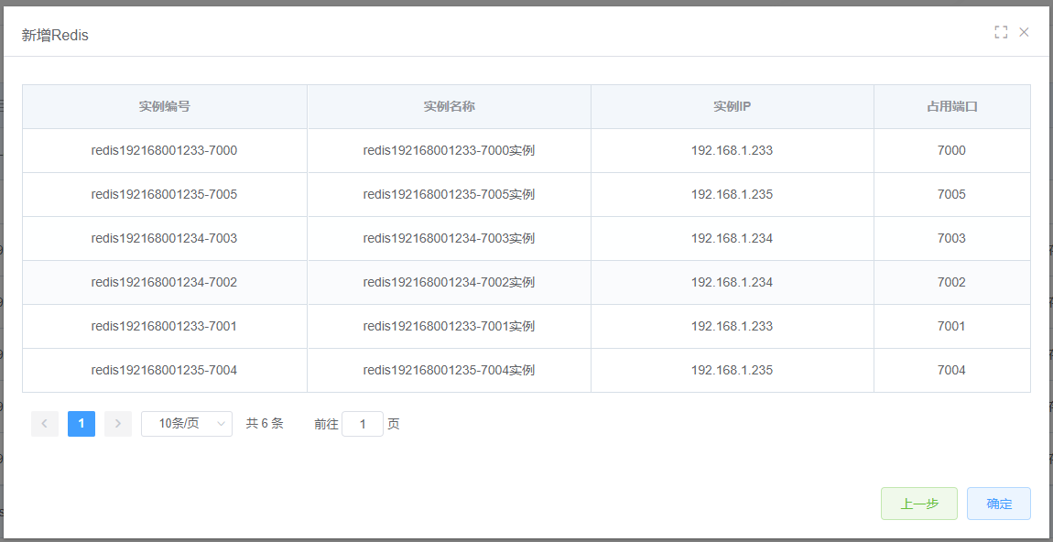This screenshot has height=542, width=1053.
Task: Click the 实例编号 column header
Action: click(165, 107)
